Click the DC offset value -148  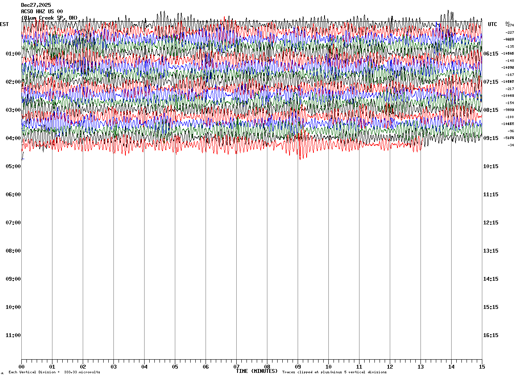[x=510, y=61]
